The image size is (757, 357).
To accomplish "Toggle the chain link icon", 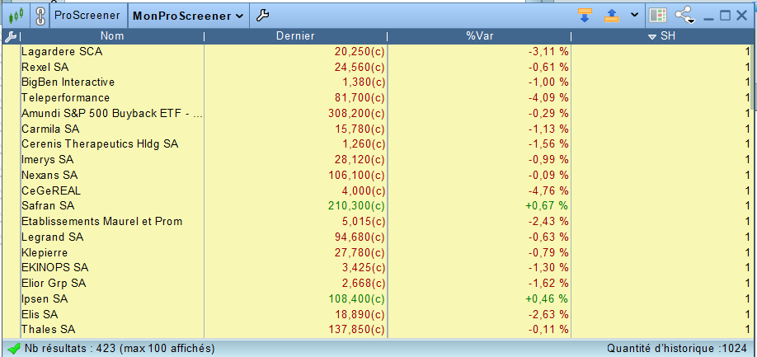I will tap(40, 16).
